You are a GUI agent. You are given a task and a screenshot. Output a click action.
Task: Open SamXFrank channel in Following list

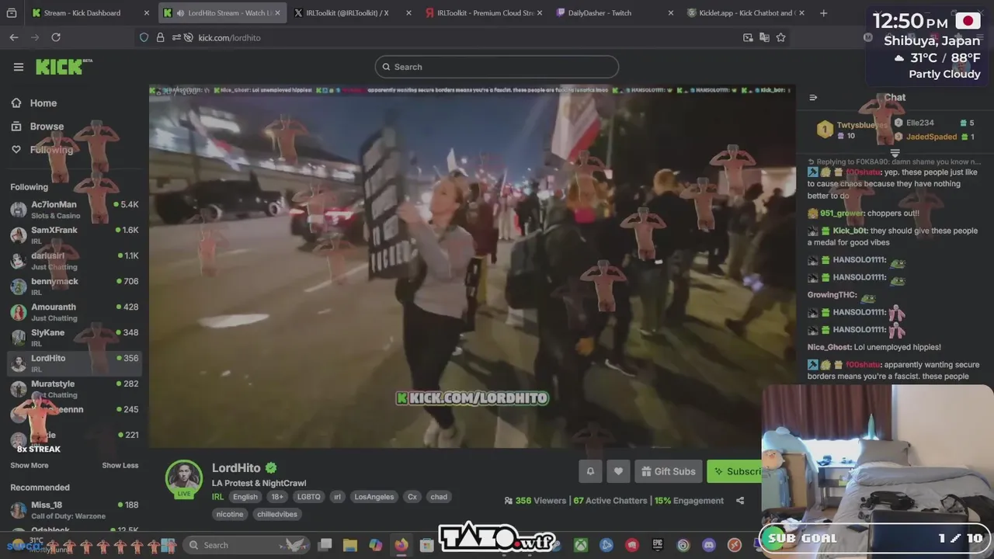[75, 235]
